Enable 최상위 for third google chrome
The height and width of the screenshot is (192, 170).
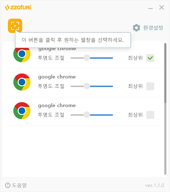tap(150, 115)
